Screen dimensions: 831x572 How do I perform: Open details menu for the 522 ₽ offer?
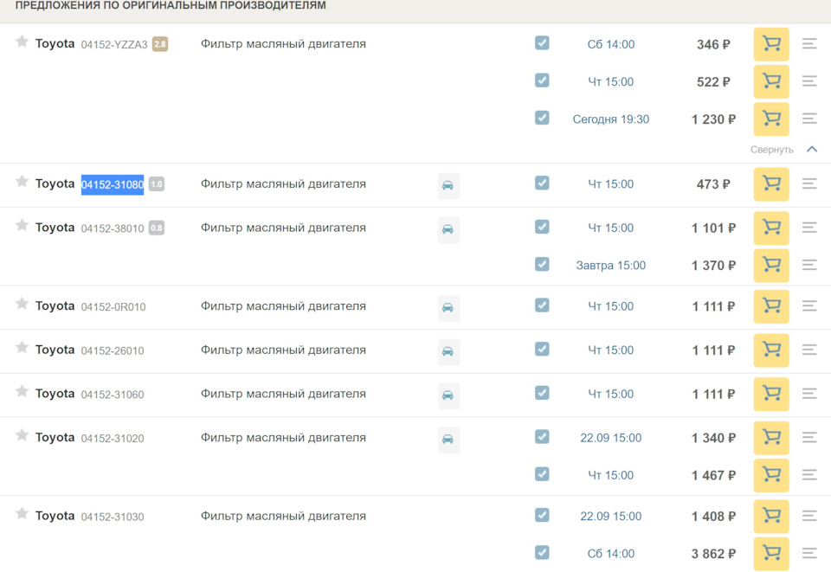[x=809, y=81]
